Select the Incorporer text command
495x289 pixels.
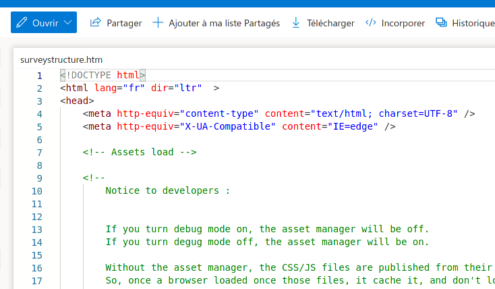[403, 23]
